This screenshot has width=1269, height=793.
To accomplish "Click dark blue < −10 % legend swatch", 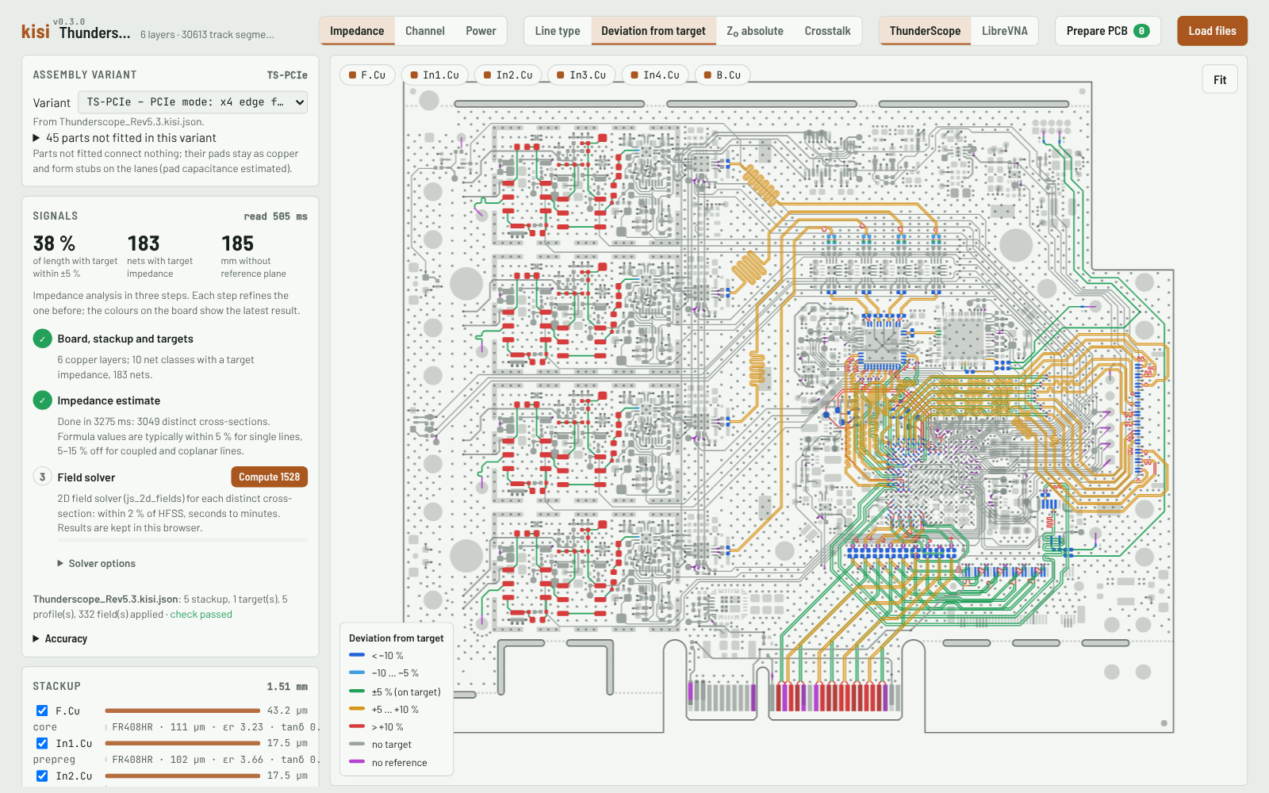I will pos(357,656).
